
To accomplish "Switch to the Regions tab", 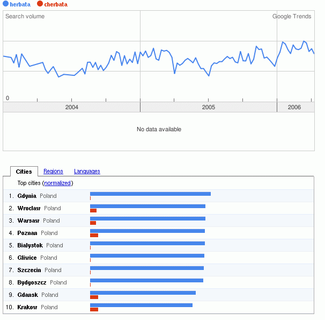I will point(53,172).
